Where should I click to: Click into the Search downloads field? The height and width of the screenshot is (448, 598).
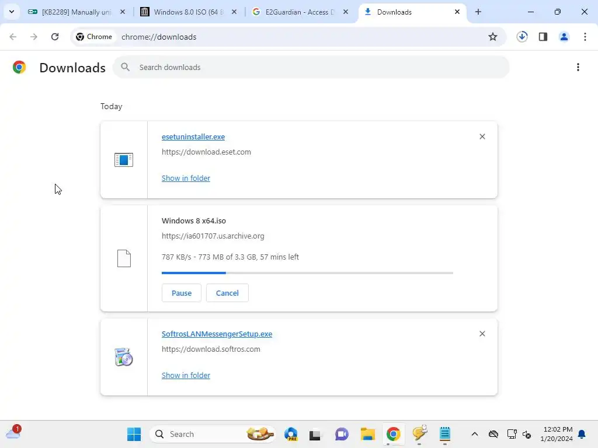311,67
